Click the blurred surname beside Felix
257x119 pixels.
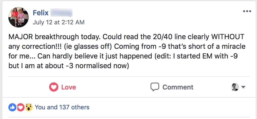coord(61,13)
